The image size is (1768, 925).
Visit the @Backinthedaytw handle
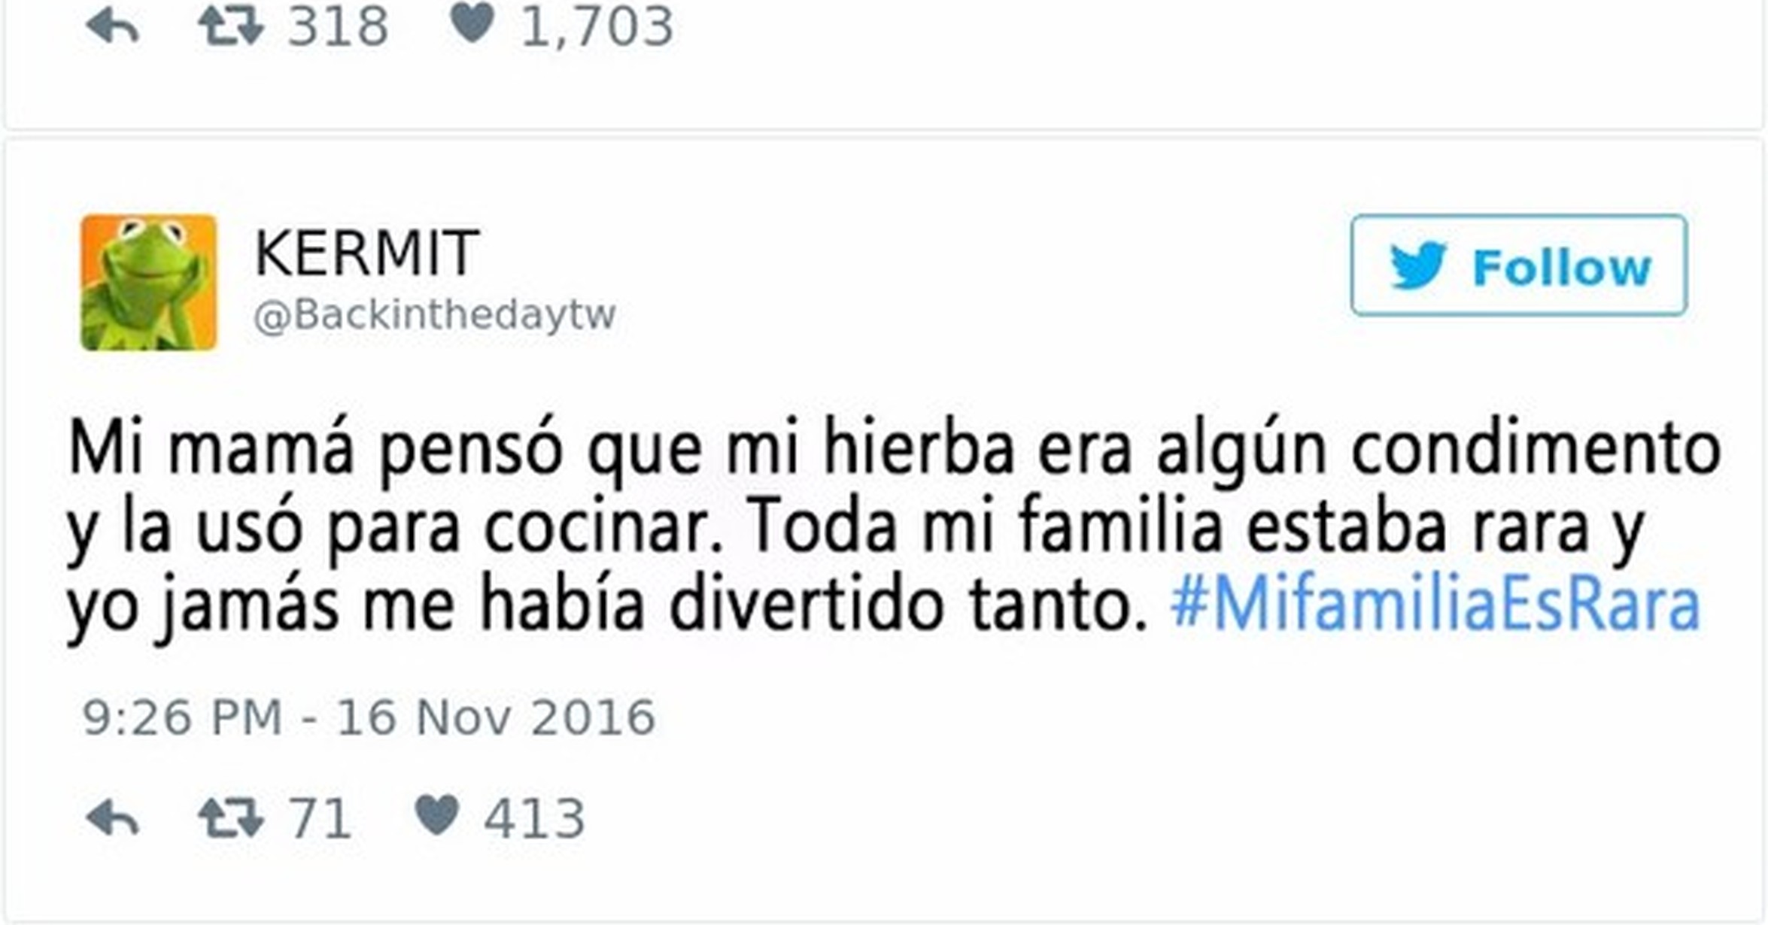point(436,314)
